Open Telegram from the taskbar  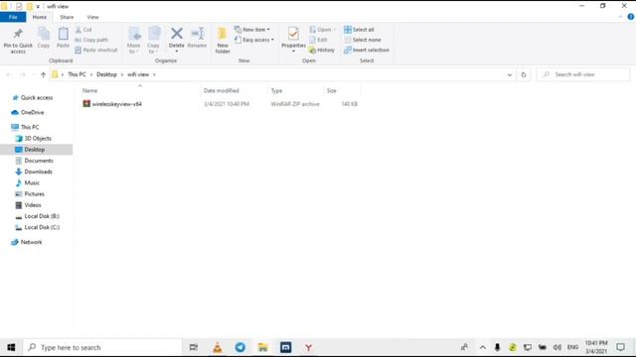(x=240, y=347)
